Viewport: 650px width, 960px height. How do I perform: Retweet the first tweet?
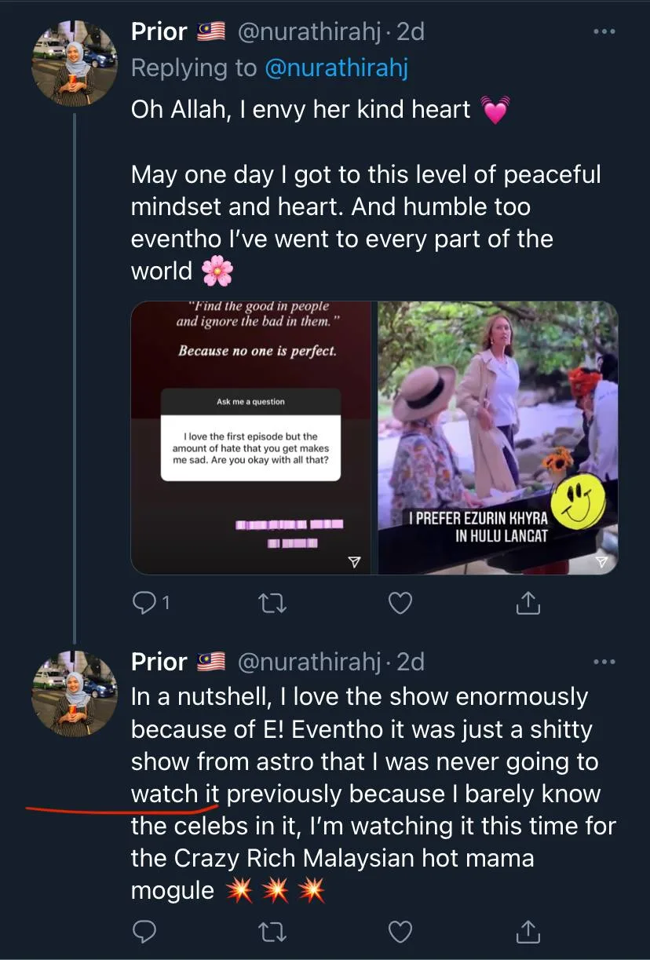click(272, 602)
